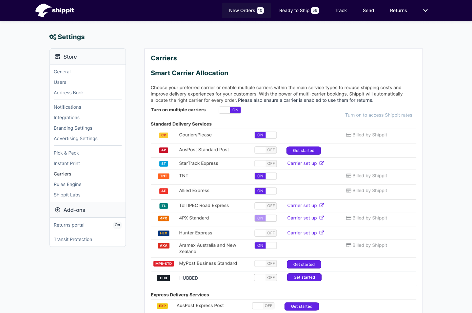Open the Send page
This screenshot has width=472, height=313.
coord(368,10)
